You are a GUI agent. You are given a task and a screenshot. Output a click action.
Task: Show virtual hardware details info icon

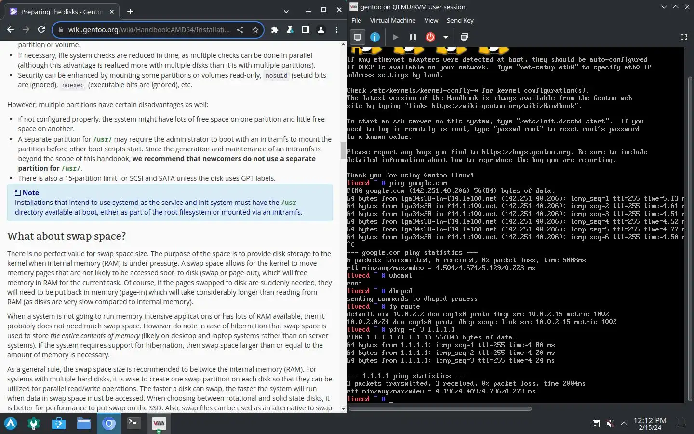tap(375, 37)
